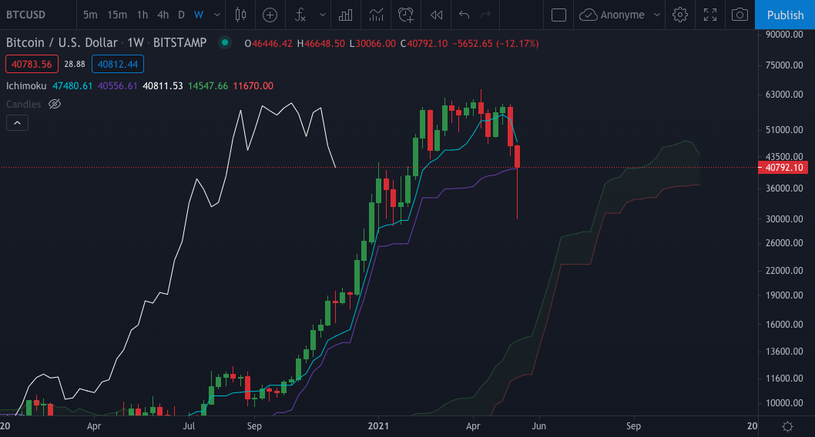Image resolution: width=815 pixels, height=437 pixels.
Task: Click the Bitcoin / U.S. Dollar title
Action: click(62, 42)
